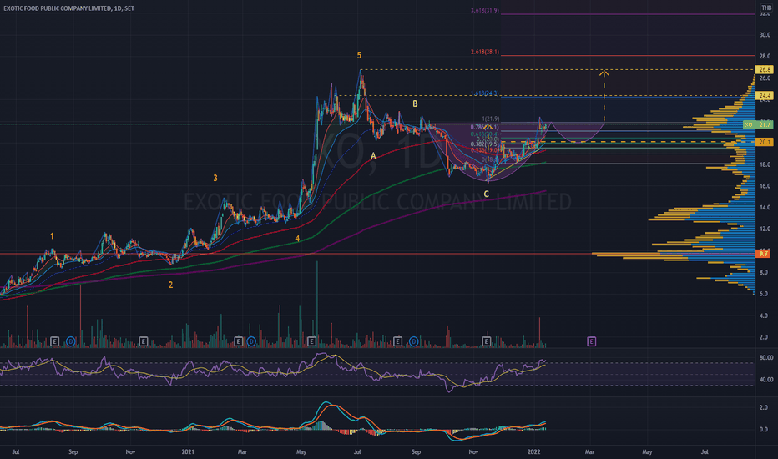Image resolution: width=778 pixels, height=459 pixels.
Task: Select Fibonacci label 1(21.9)
Action: click(491, 119)
